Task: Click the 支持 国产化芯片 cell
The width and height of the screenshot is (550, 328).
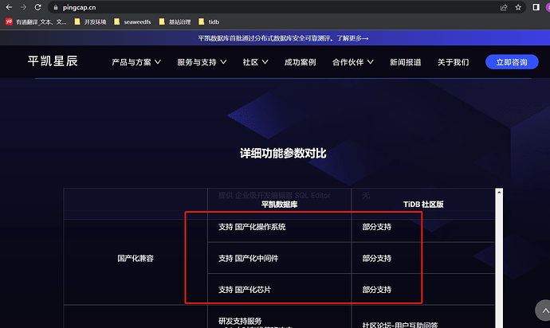Action: tap(245, 290)
